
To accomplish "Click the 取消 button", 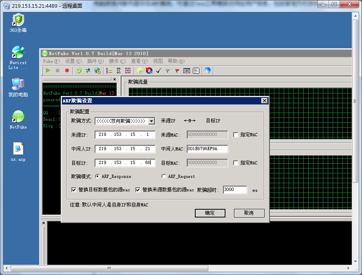I will 249,213.
